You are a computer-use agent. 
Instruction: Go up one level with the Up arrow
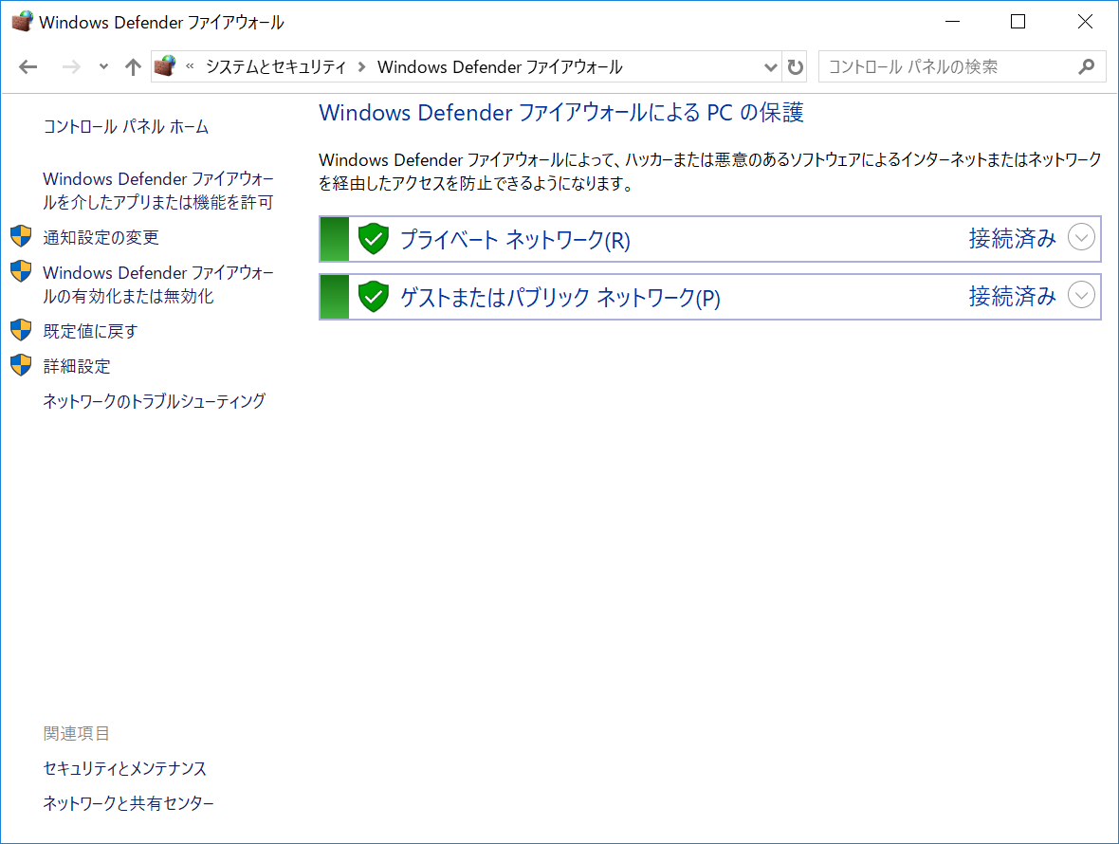coord(133,67)
